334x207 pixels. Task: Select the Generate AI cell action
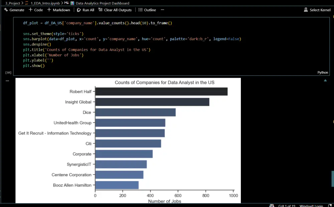coord(14,10)
